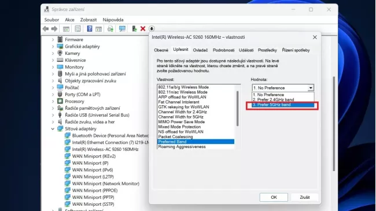The height and width of the screenshot is (211, 376).
Task: Close the adapter properties dialog
Action: (315, 37)
